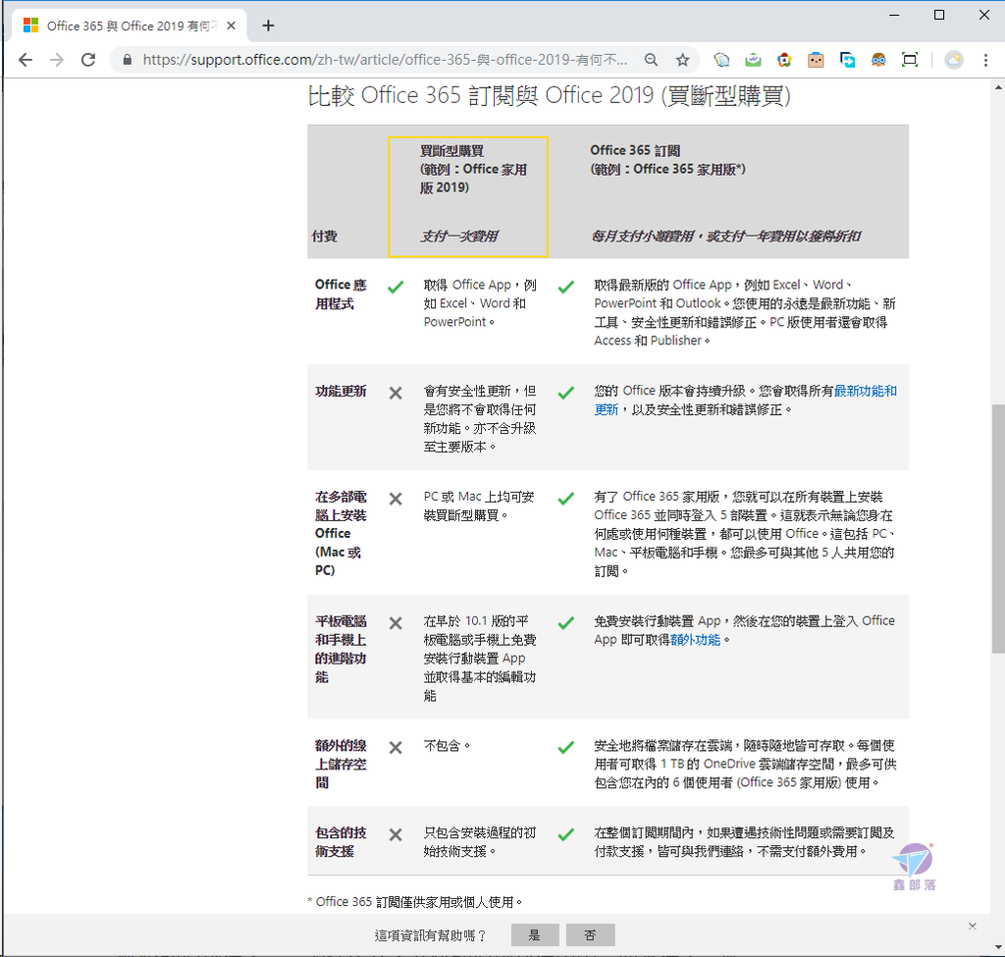Open the goggles character extension
This screenshot has height=957, width=1005.
coord(878,60)
